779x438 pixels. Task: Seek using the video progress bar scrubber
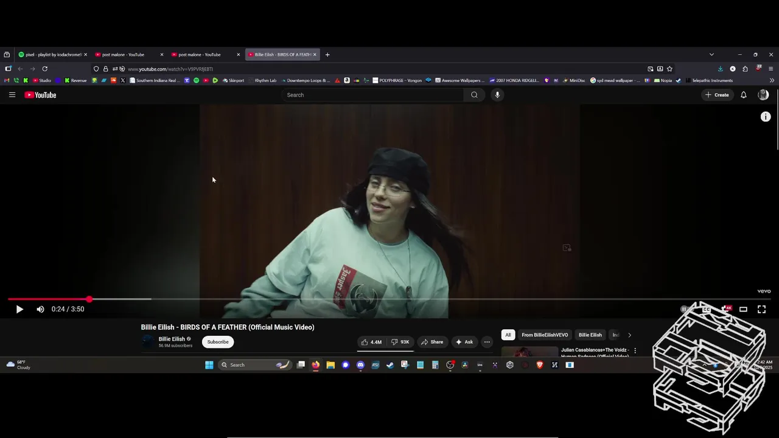coord(89,299)
